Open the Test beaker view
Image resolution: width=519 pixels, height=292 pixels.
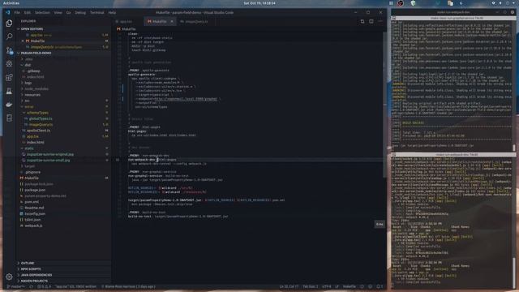[x=9, y=91]
